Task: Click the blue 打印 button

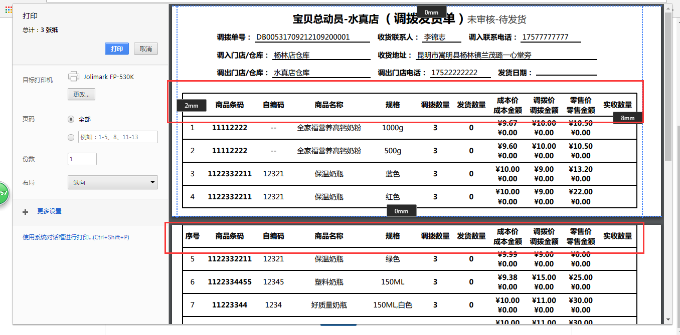Action: click(117, 49)
